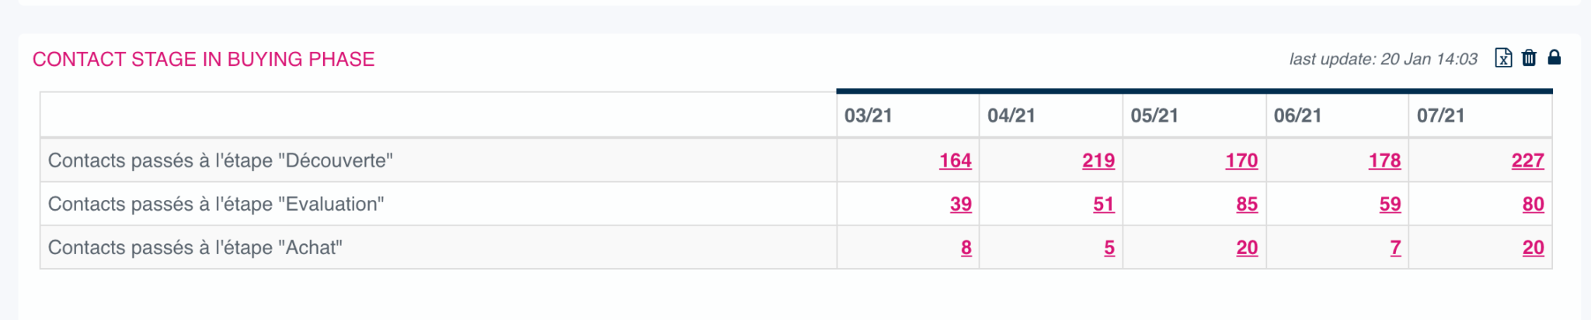Select the Contacts passés à l'étape Achat row label

tap(195, 247)
